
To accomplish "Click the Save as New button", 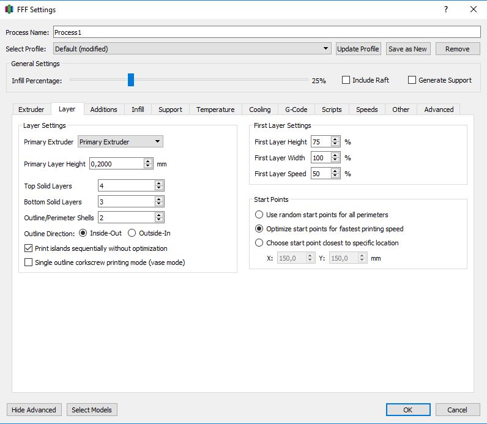I will pos(408,49).
